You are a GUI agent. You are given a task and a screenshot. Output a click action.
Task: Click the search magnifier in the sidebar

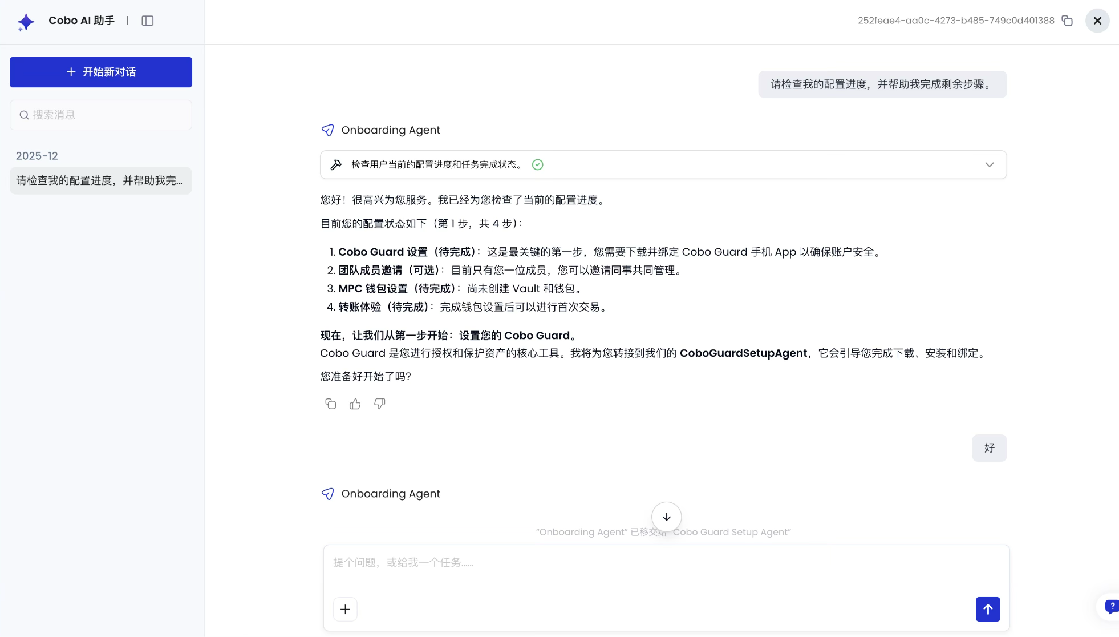pyautogui.click(x=25, y=115)
